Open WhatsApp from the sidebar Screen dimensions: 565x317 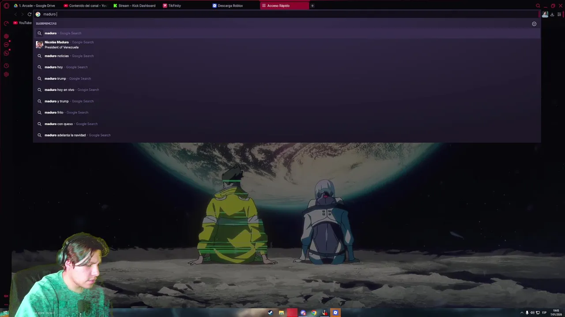(6, 53)
